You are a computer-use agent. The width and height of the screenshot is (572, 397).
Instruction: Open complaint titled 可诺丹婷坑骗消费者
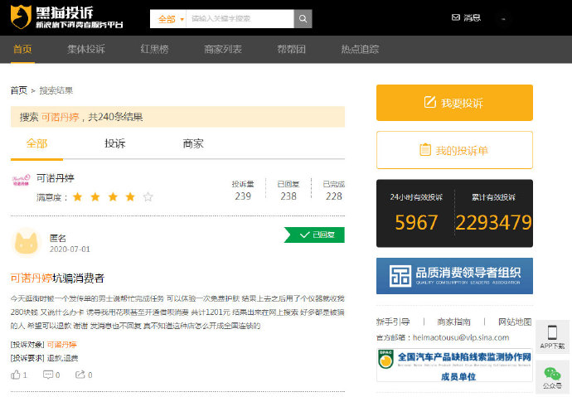(x=57, y=278)
